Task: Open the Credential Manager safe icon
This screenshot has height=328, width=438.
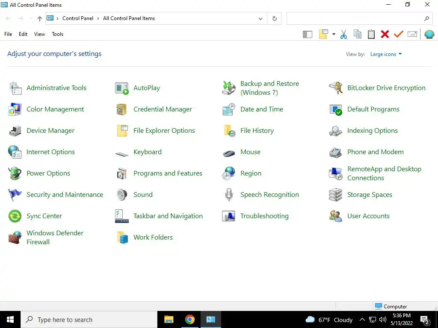Action: pos(122,109)
